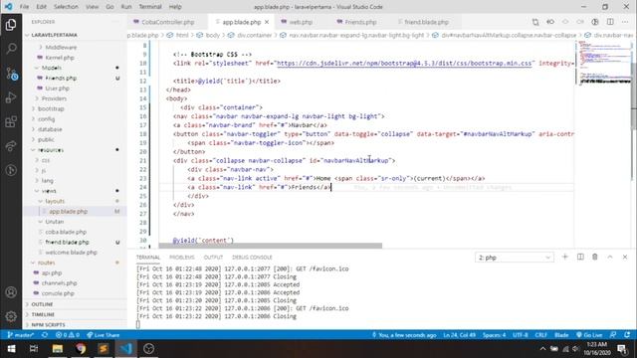Collapse the resources folder

pyautogui.click(x=51, y=150)
